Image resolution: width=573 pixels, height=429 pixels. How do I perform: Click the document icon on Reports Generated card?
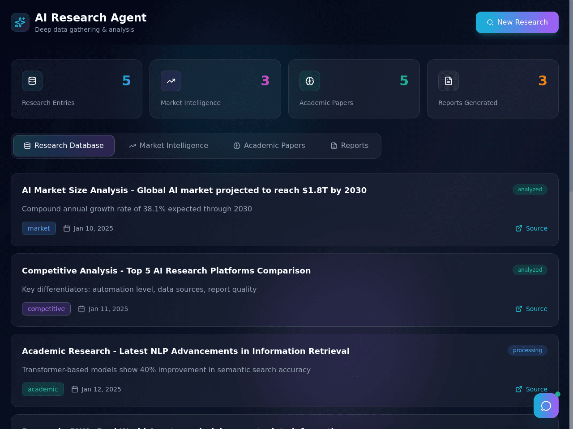click(449, 81)
